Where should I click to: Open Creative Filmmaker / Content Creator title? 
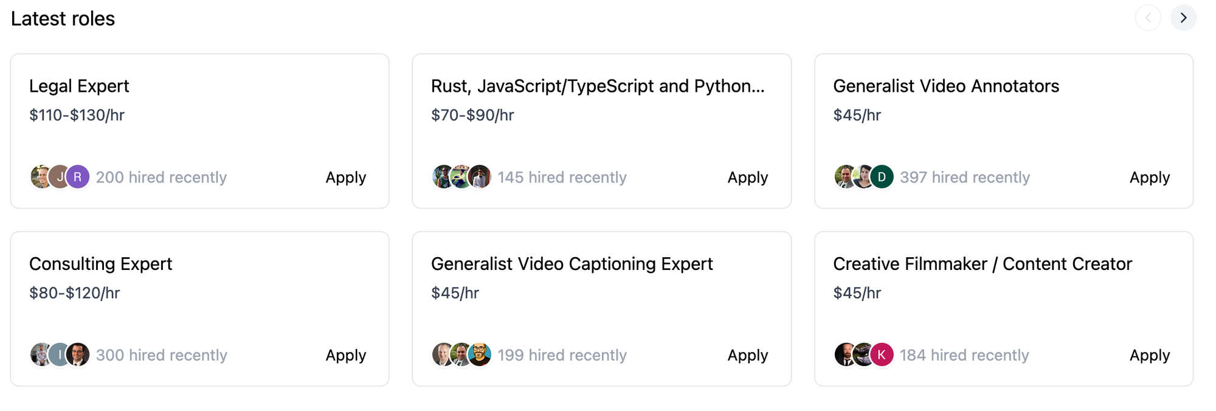(982, 264)
